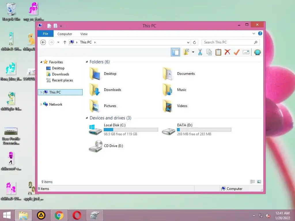295x221 pixels.
Task: Click This PC breadcrumb in address bar
Action: pyautogui.click(x=86, y=42)
